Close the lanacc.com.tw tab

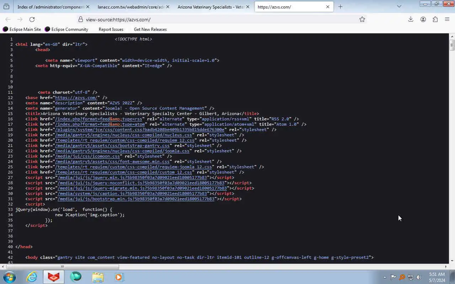(x=167, y=7)
